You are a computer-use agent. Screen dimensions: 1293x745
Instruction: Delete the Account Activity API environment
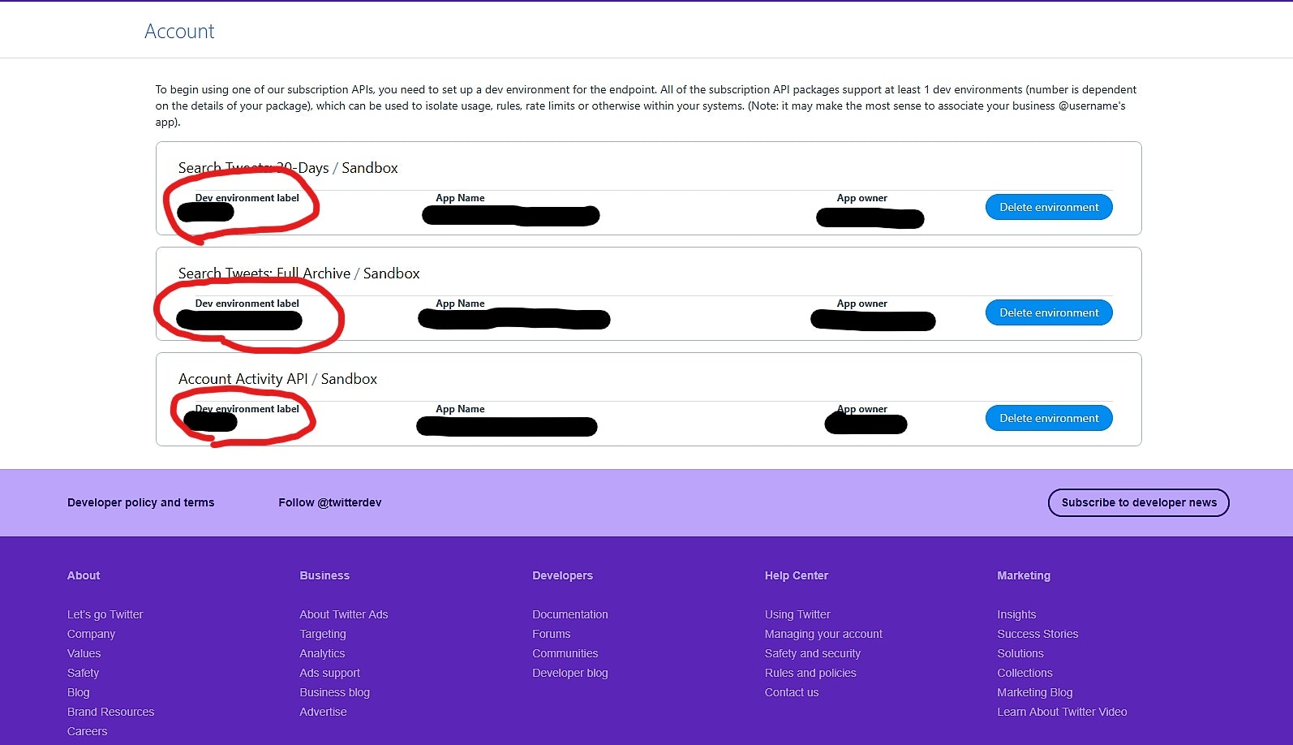coord(1049,418)
